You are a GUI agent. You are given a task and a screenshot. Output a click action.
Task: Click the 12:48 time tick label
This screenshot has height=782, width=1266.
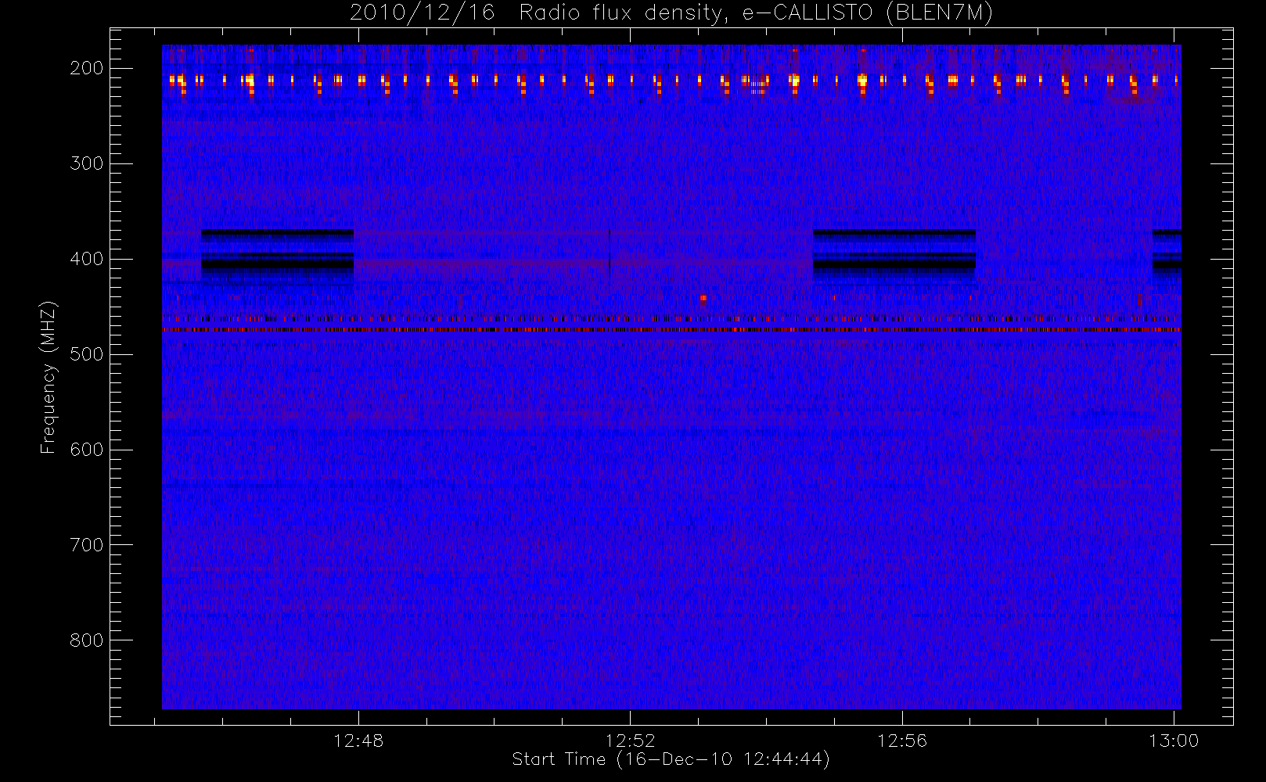358,741
